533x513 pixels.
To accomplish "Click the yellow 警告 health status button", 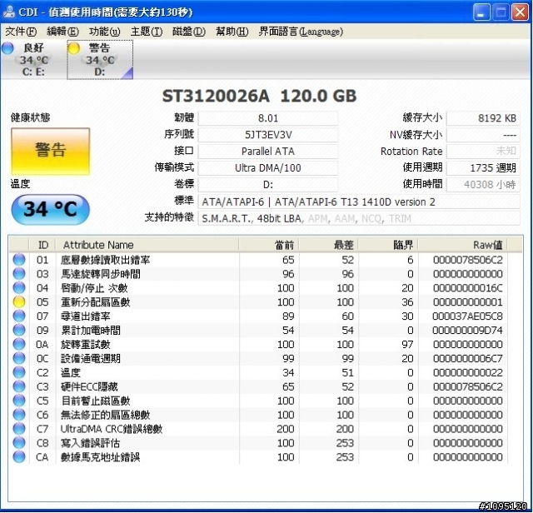I will 50,152.
